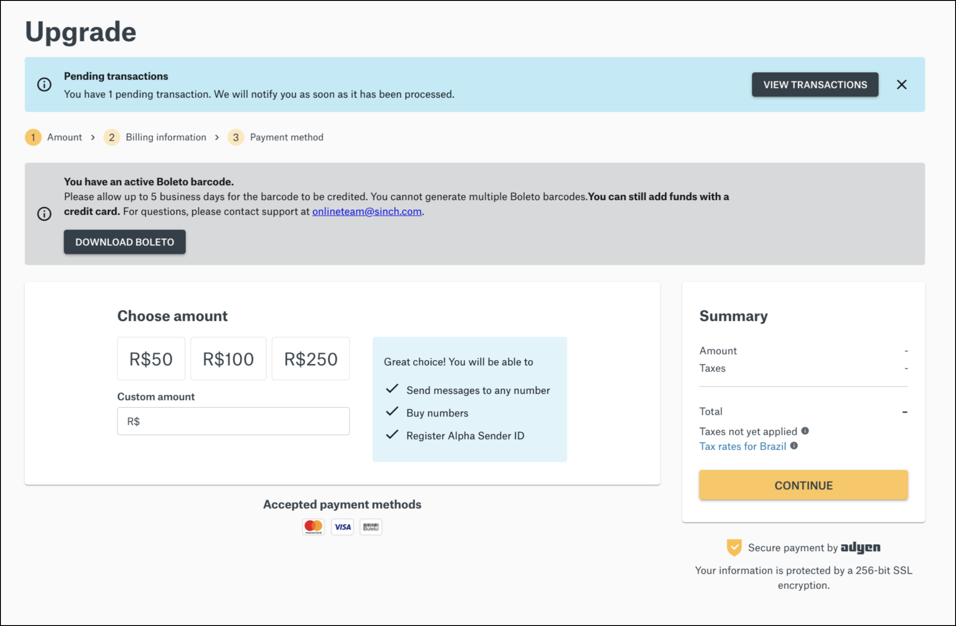The image size is (956, 626).
Task: Click the info icon next to Taxes not yet applied
Action: [x=805, y=431]
